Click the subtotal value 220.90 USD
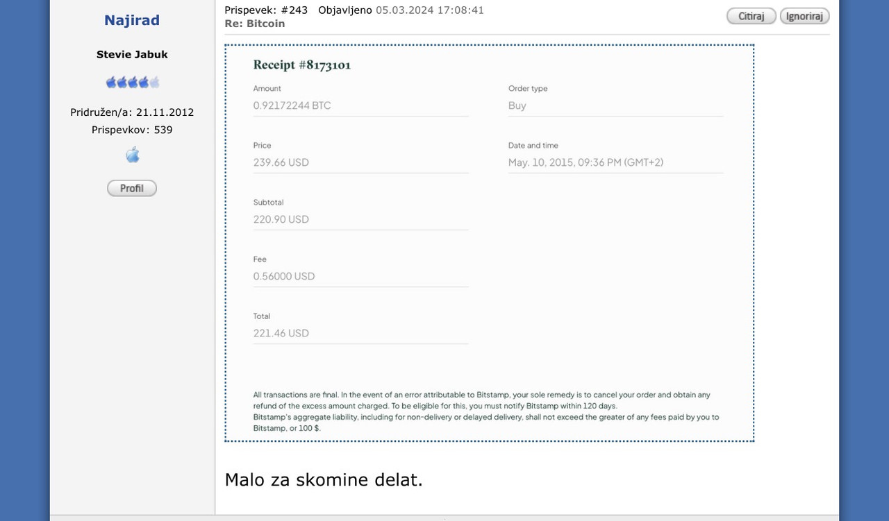The image size is (889, 521). point(281,219)
